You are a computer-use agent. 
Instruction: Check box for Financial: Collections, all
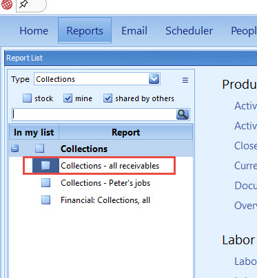coord(45,200)
